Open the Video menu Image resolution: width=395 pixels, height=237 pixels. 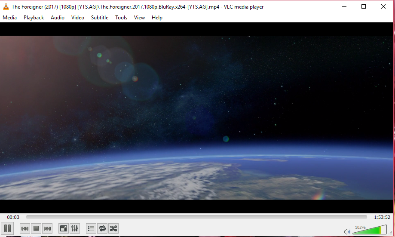[x=78, y=18]
